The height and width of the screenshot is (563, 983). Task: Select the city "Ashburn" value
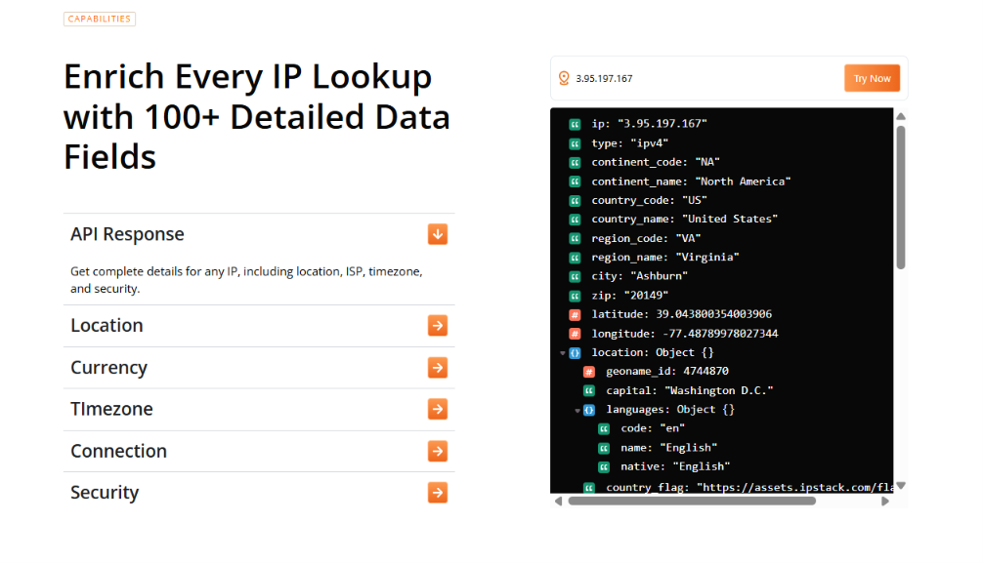coord(659,275)
